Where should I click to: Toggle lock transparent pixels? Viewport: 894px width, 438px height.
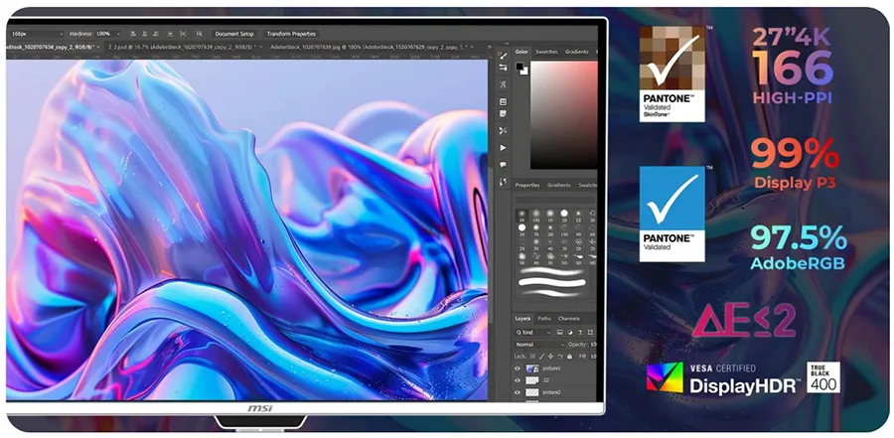click(532, 356)
